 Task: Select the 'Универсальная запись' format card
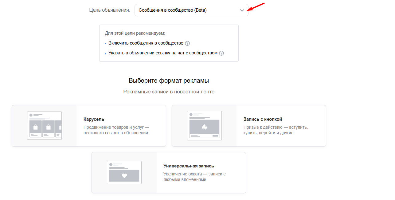pyautogui.click(x=169, y=173)
